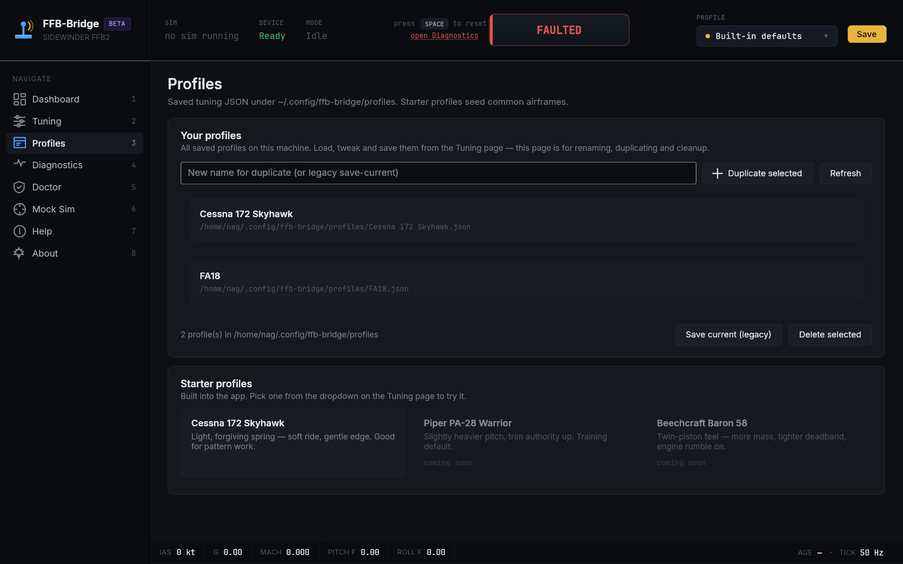This screenshot has height=564, width=903.
Task: Click the Mock Sim crosshair icon
Action: pos(19,209)
